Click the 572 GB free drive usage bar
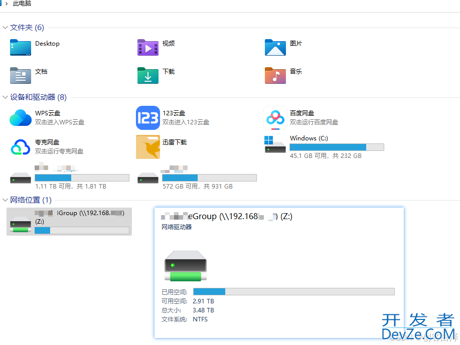This screenshot has height=345, width=460. pos(210,178)
